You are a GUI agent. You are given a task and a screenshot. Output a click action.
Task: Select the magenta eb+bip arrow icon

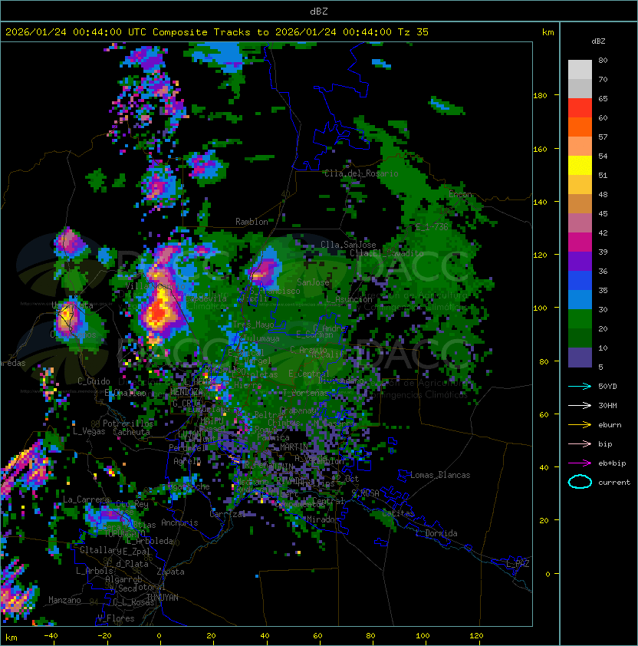tap(580, 463)
